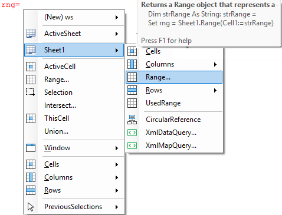Image resolution: width=282 pixels, height=215 pixels.
Task: Expand Columns submenu arrow in main menu
Action: click(117, 177)
